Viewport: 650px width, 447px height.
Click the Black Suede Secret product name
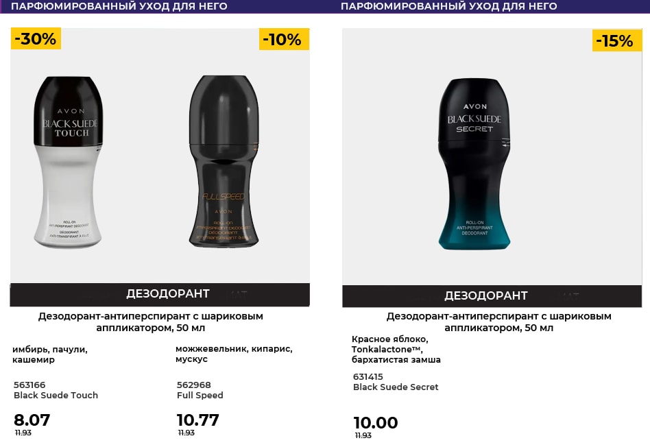[396, 387]
